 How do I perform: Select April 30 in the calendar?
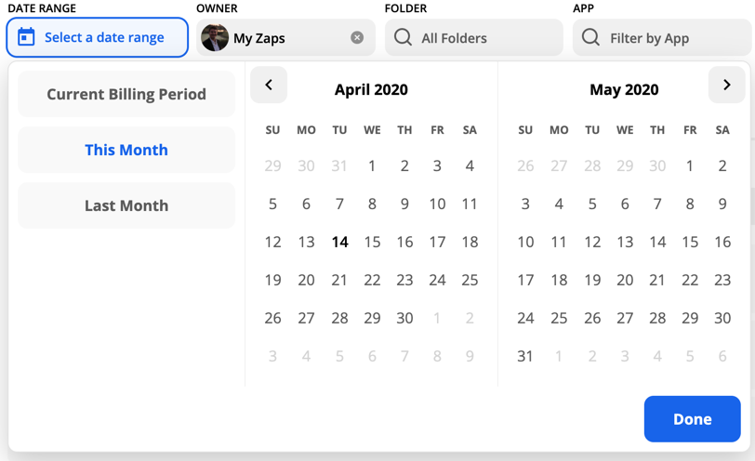tap(404, 318)
